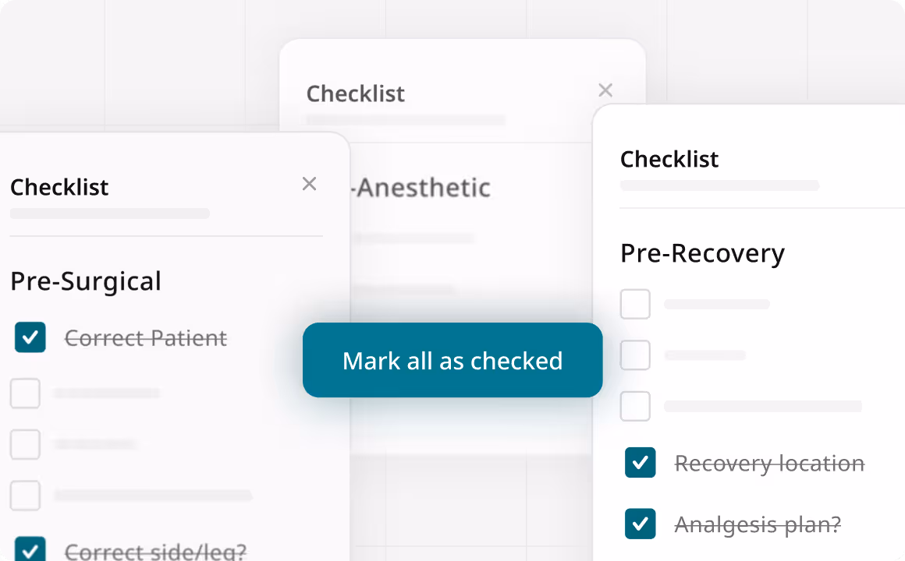Check the first empty box under Pre-Recovery
The height and width of the screenshot is (561, 905).
coord(635,304)
